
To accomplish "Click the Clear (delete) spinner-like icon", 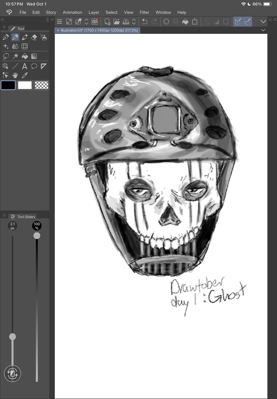I will [167, 22].
